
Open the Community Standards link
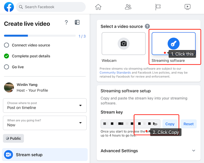coord(115,72)
